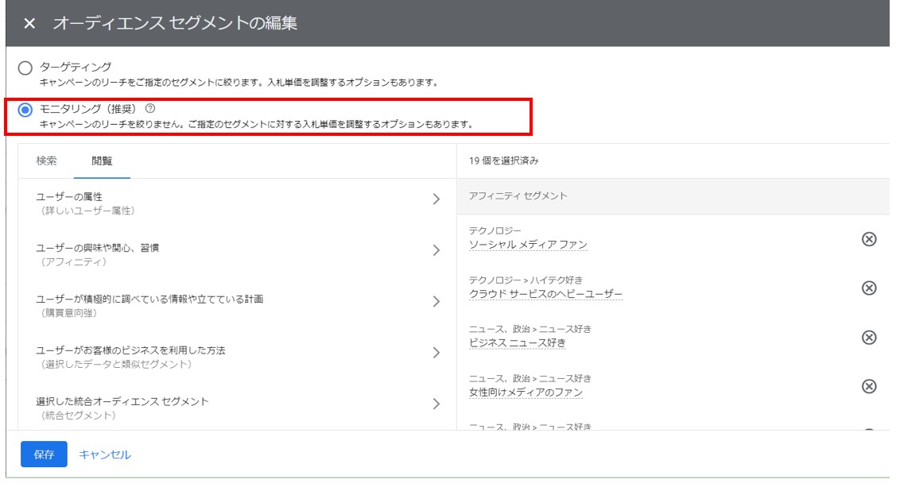The width and height of the screenshot is (900, 491).
Task: Expand ユーザーがお客様のビジネスを利用した方法 chevron
Action: click(x=436, y=352)
